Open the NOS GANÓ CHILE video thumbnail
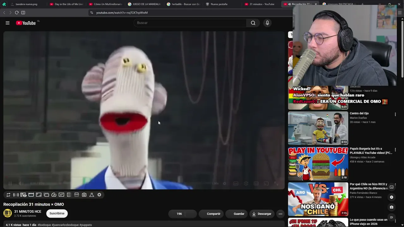 coord(318,199)
